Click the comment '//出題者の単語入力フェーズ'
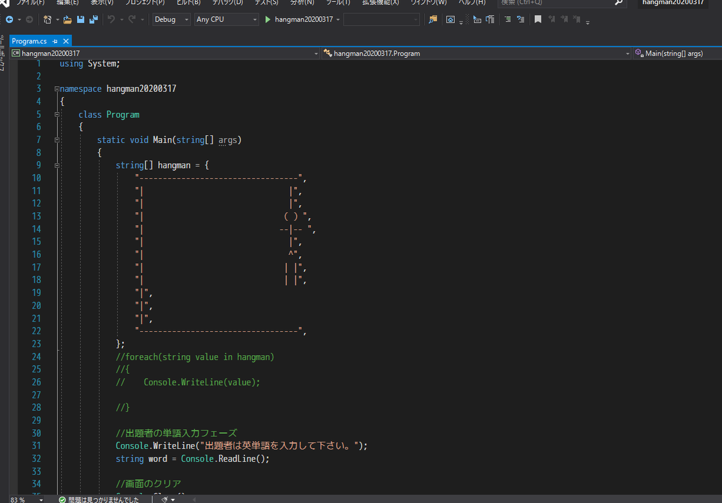 coord(176,433)
